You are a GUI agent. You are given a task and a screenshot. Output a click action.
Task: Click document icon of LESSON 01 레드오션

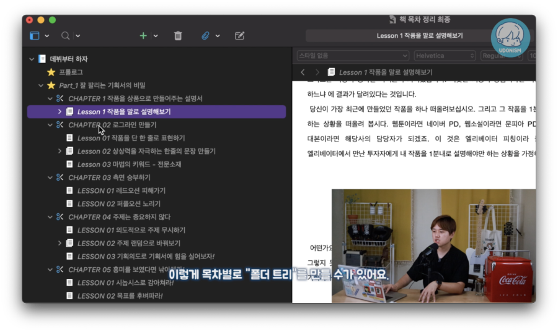(69, 191)
